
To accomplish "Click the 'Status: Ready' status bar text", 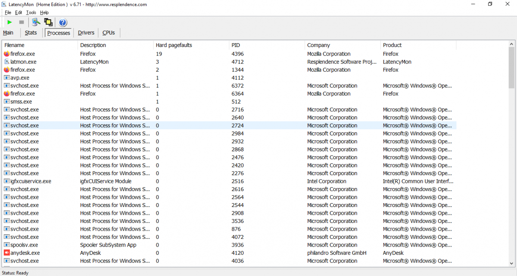I will (16, 273).
